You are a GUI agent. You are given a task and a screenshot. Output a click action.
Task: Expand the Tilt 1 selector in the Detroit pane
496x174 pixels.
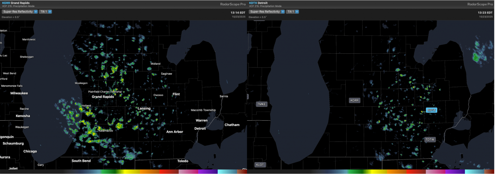293,12
